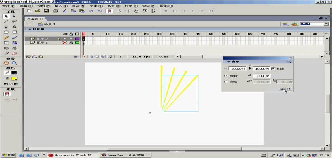Collapse the 时间轴 timeline panel
This screenshot has width=332, height=158.
[30, 29]
